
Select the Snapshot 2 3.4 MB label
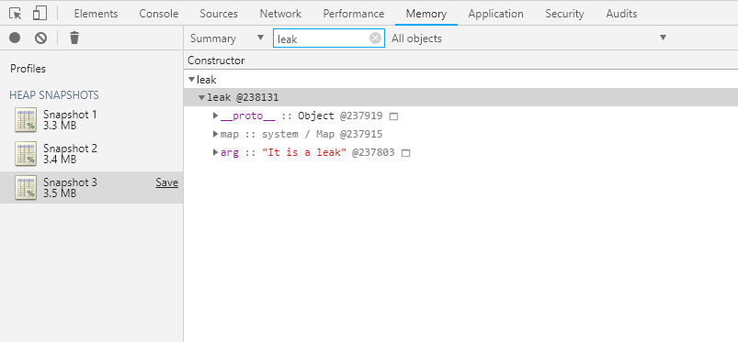pyautogui.click(x=70, y=154)
